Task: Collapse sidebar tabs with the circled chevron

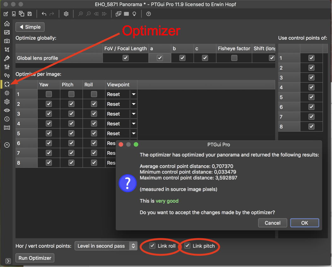Action: point(7,145)
